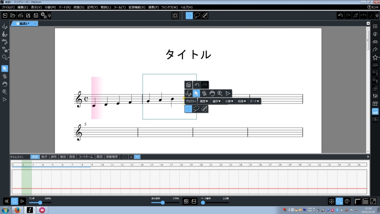Click the fit-selection frame icon in top toolbar
Viewport: 380px width, 214px height.
[175, 16]
